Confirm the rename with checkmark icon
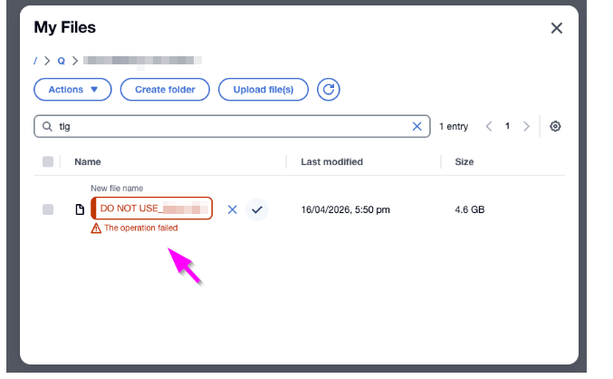Image resolution: width=613 pixels, height=379 pixels. 257,209
